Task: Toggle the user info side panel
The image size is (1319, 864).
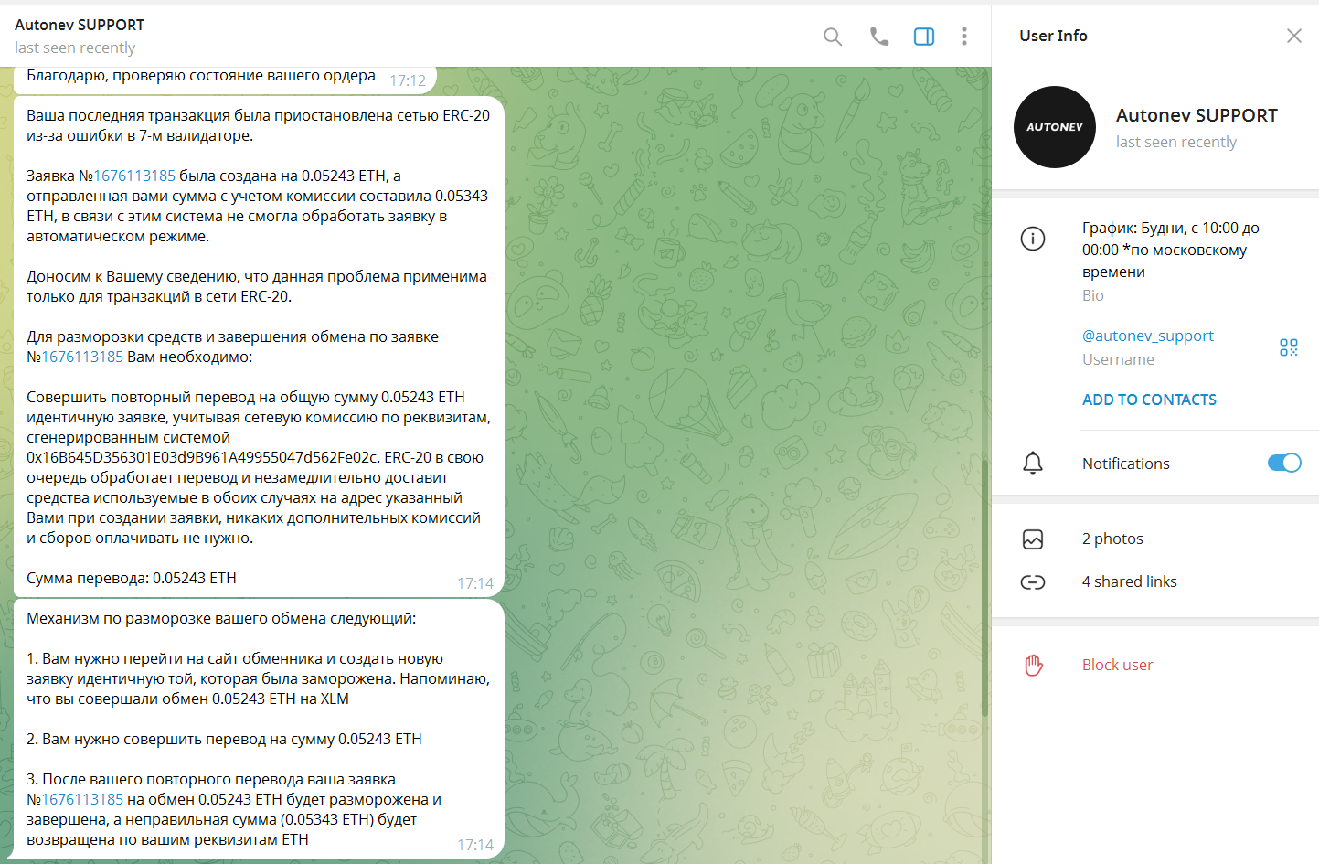Action: (x=923, y=37)
